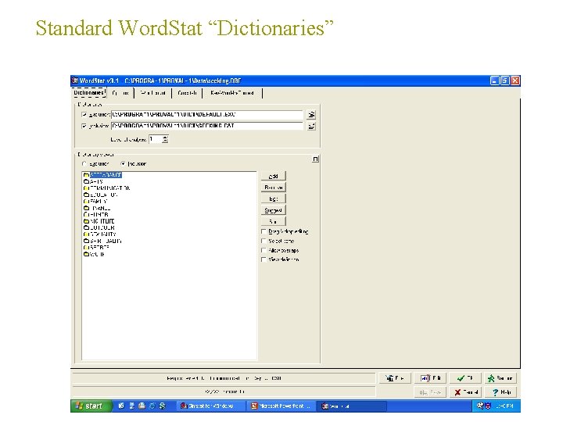Click the button below Suggest
The image size is (563, 422).
pos(273,221)
